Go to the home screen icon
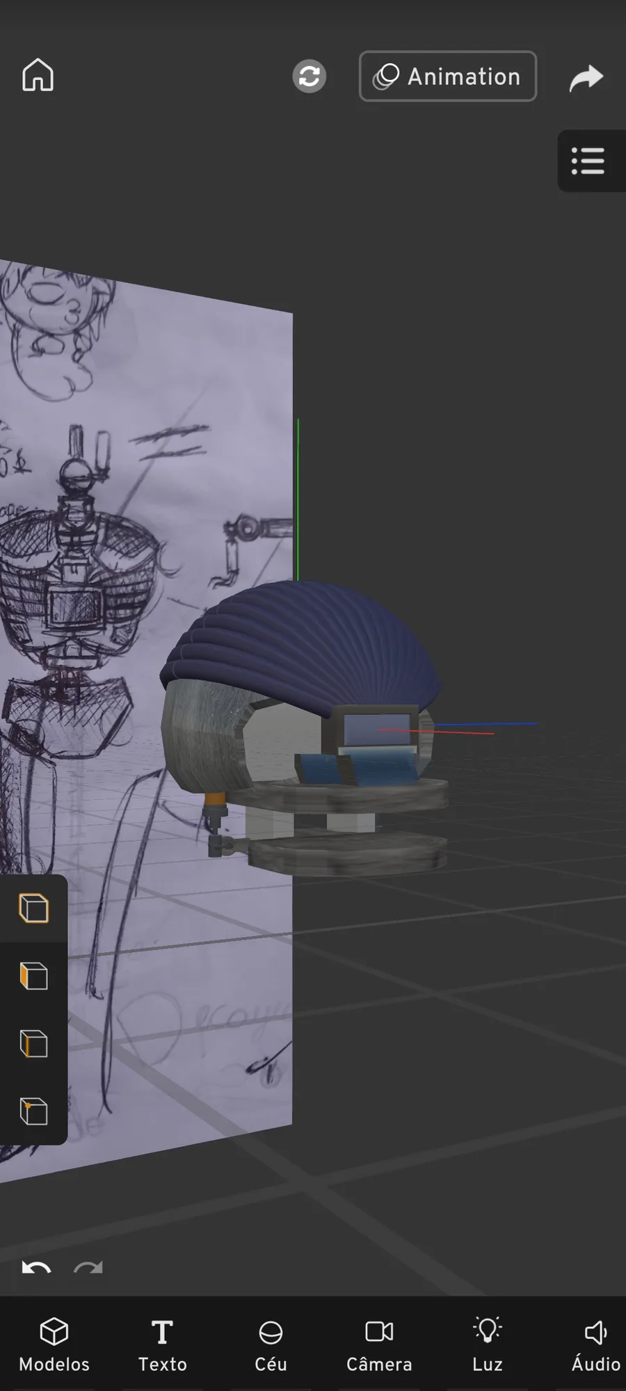 38,75
